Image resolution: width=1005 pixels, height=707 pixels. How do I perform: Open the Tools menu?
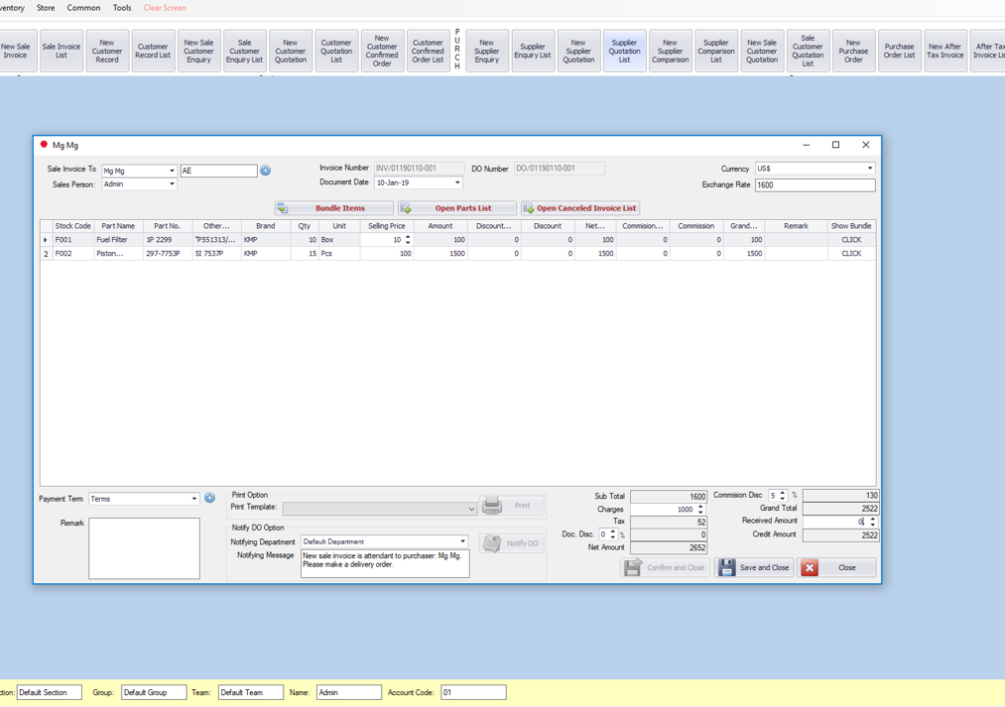(122, 8)
